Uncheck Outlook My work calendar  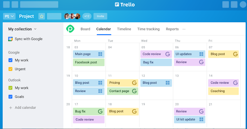click(10, 88)
